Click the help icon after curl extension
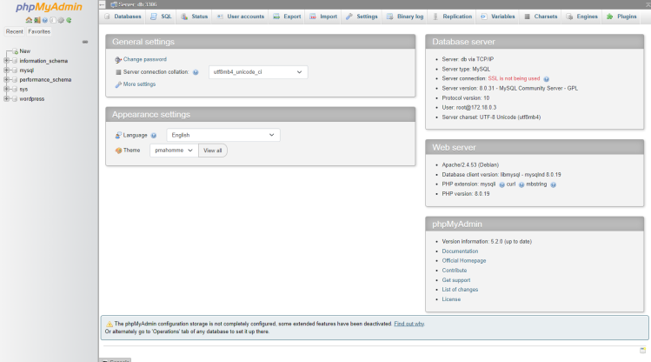Screen dimensions: 651x362 521,185
